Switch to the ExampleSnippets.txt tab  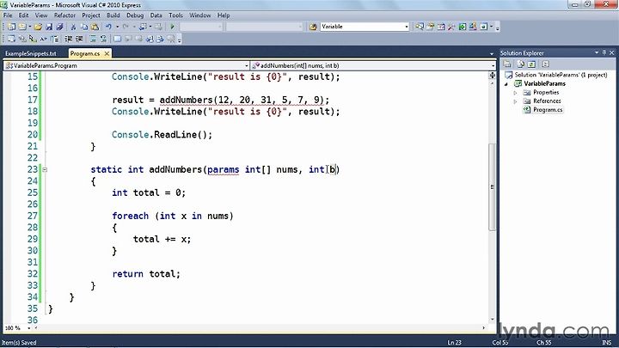[31, 53]
